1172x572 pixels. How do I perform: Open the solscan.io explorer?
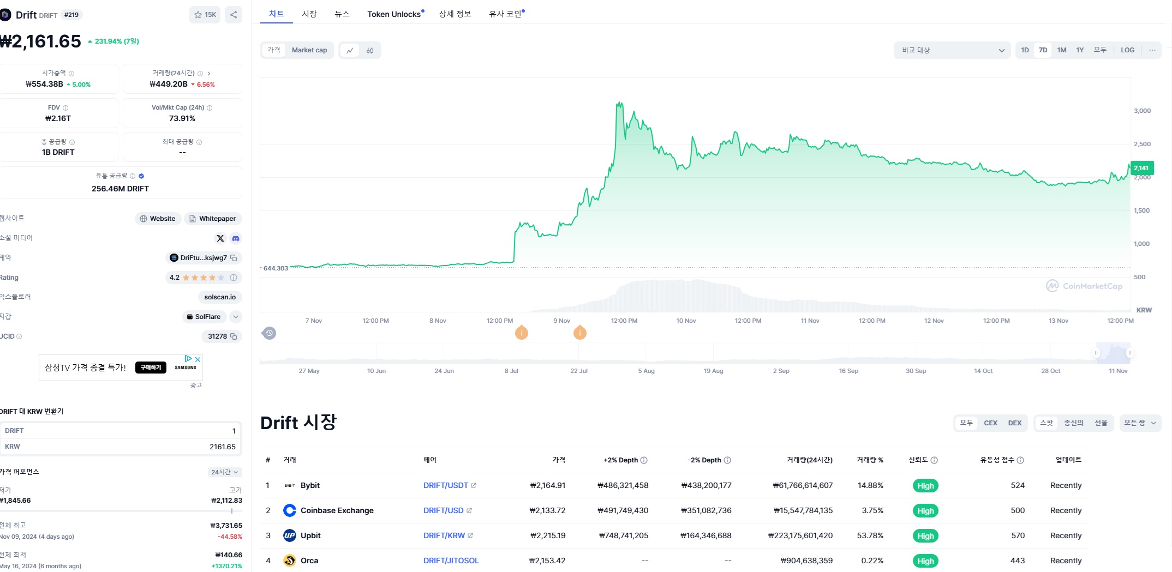pos(220,297)
